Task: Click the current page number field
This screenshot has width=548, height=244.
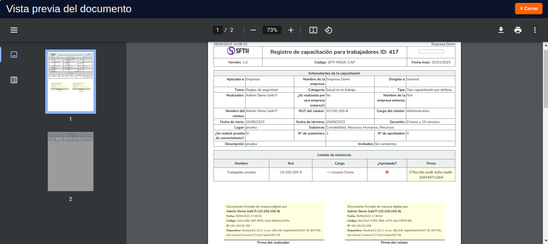Action: [x=218, y=30]
